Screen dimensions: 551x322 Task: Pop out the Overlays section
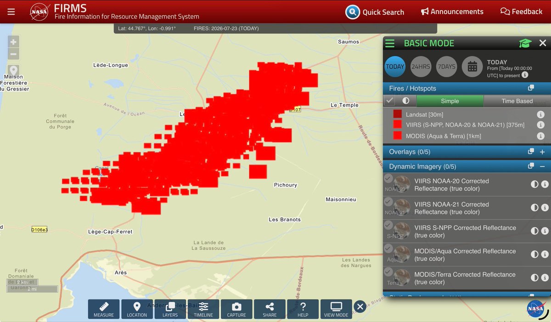[531, 152]
